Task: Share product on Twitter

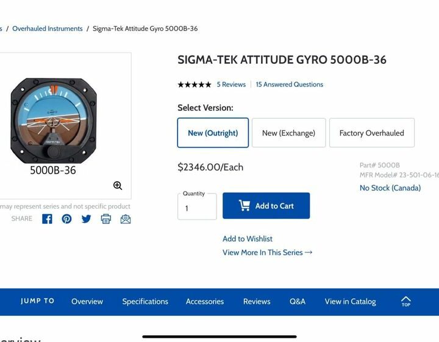Action: click(86, 219)
